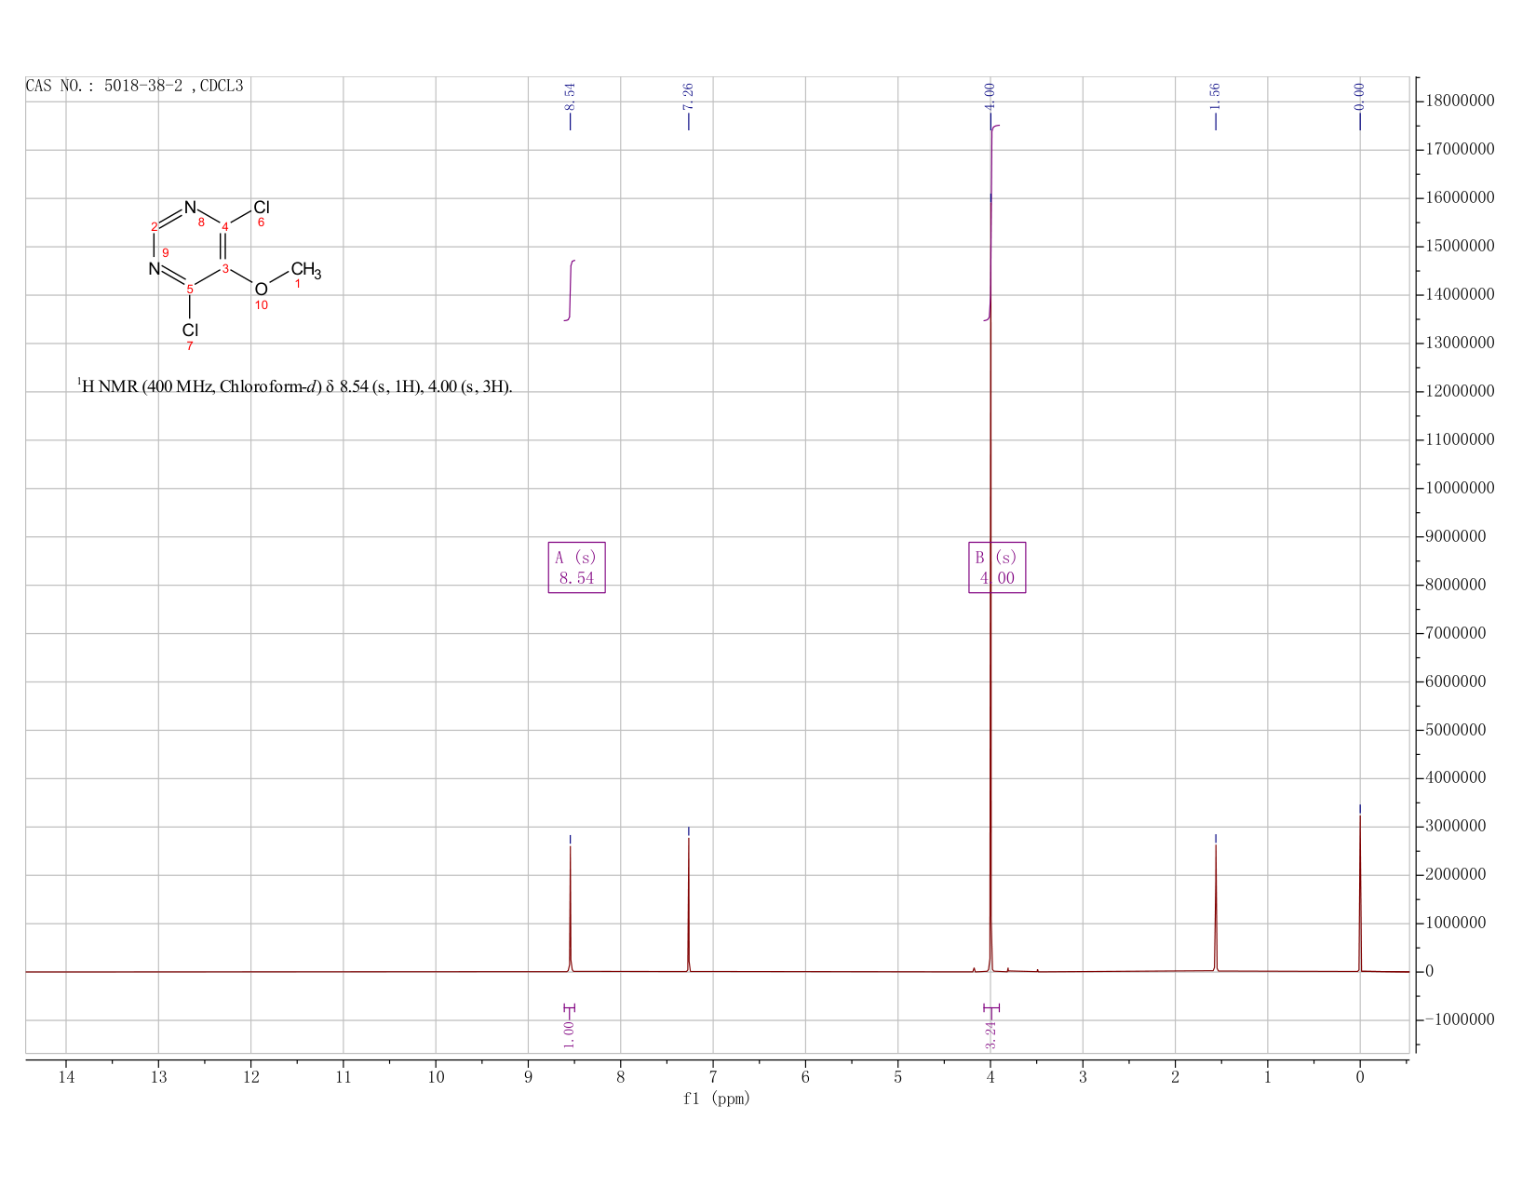This screenshot has height=1187, width=1536.
Task: Select the 7.26 solvent peak label
Action: click(x=688, y=94)
